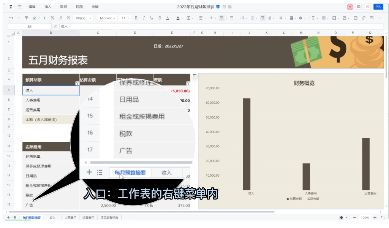389x228 pixels.
Task: Click the freeze panes snowflake icon
Action: [x=301, y=18]
